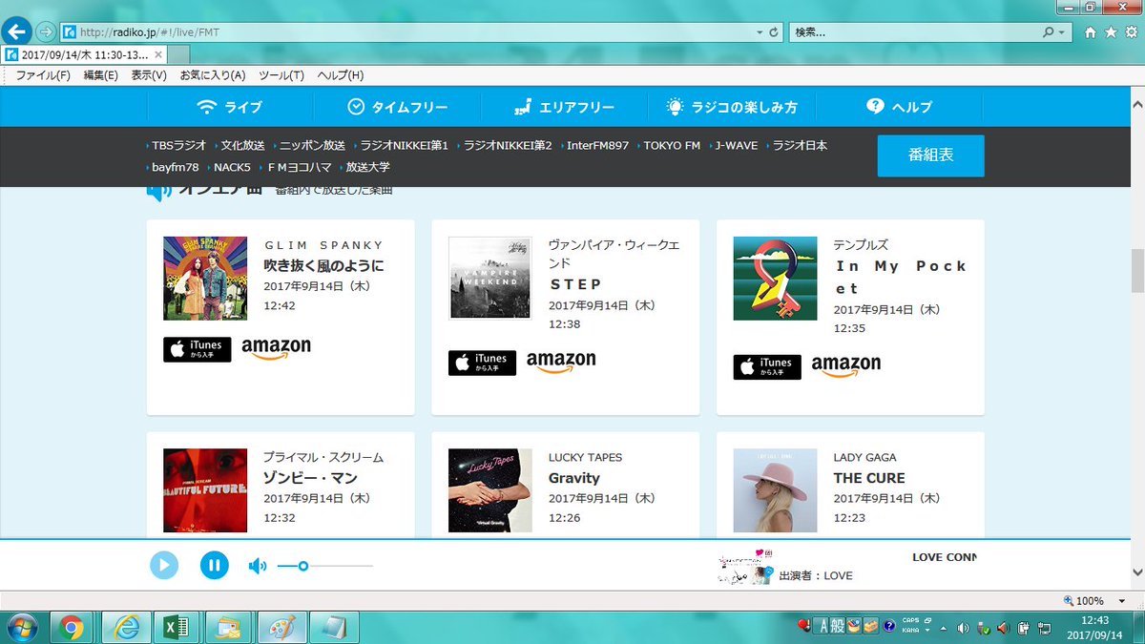Expand the search provider dropdown arrow
Image resolution: width=1145 pixels, height=644 pixels.
click(1062, 32)
